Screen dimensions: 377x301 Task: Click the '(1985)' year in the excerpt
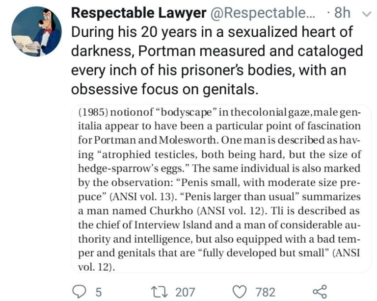(92, 113)
